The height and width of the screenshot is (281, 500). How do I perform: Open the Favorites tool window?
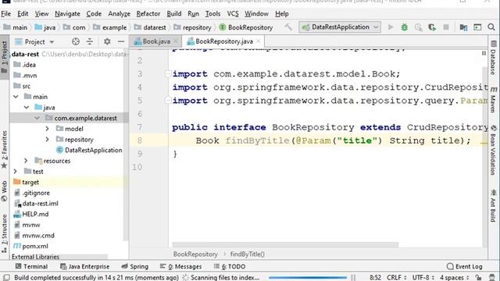(x=4, y=149)
